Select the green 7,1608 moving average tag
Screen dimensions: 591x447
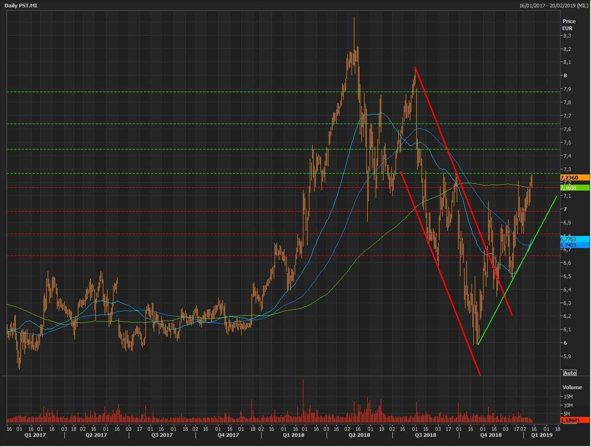click(x=574, y=188)
